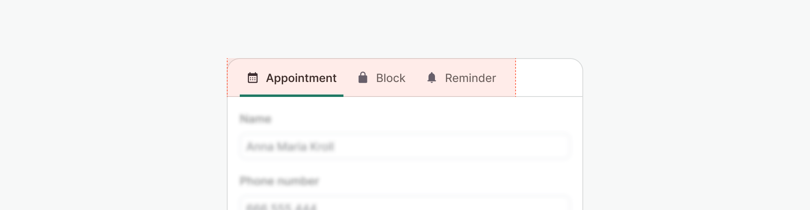Click the 'Anna Maria Kroll' placeholder text
The width and height of the screenshot is (810, 210).
point(290,147)
